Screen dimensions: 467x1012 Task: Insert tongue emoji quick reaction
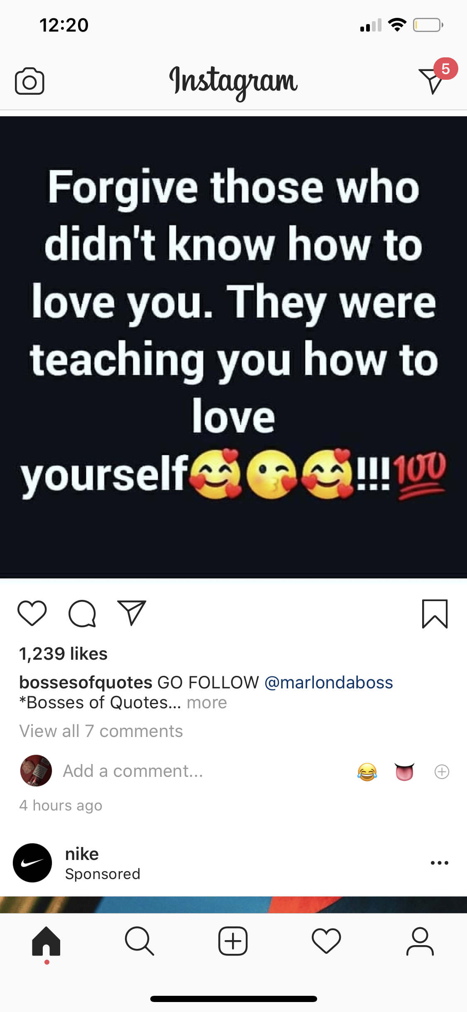[x=404, y=772]
